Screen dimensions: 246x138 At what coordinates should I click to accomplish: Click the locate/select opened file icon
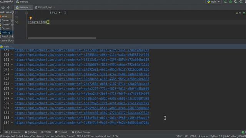[x=3, y=7]
